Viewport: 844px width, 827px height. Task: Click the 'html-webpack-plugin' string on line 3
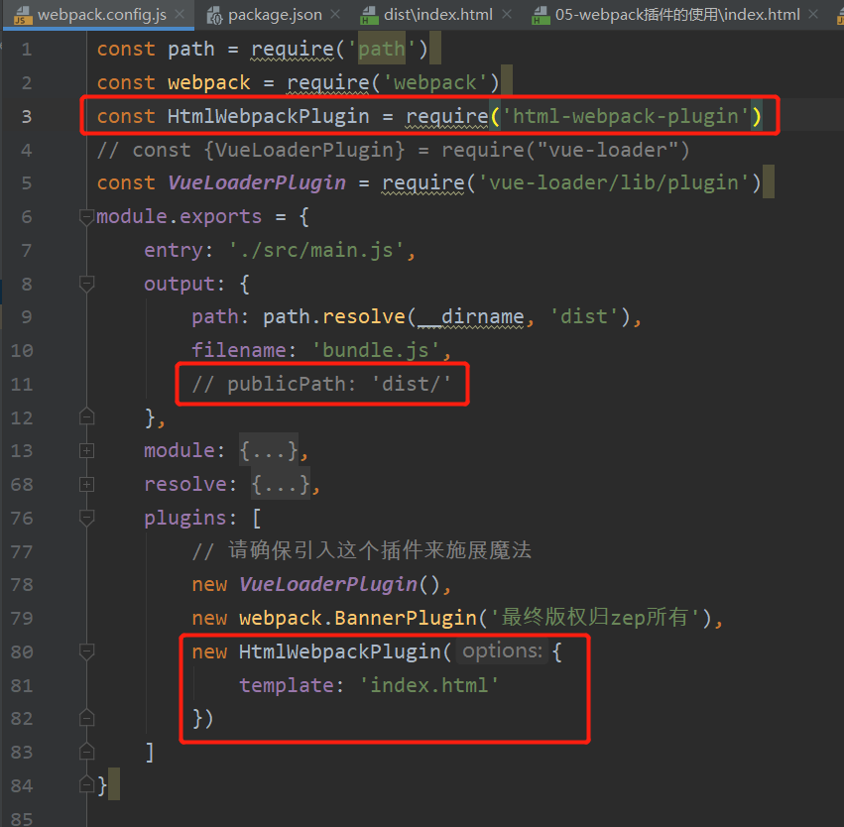pos(626,116)
